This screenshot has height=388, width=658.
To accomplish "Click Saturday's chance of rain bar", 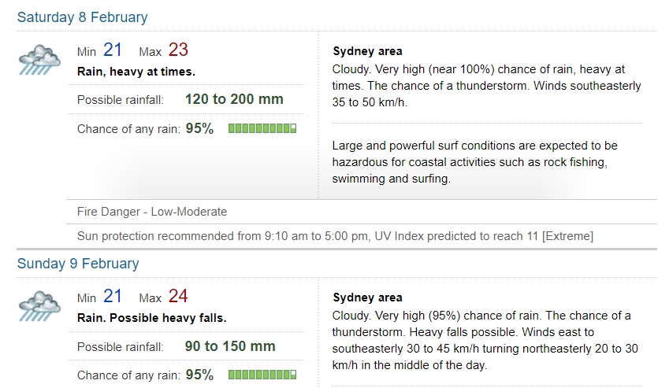I will 262,128.
